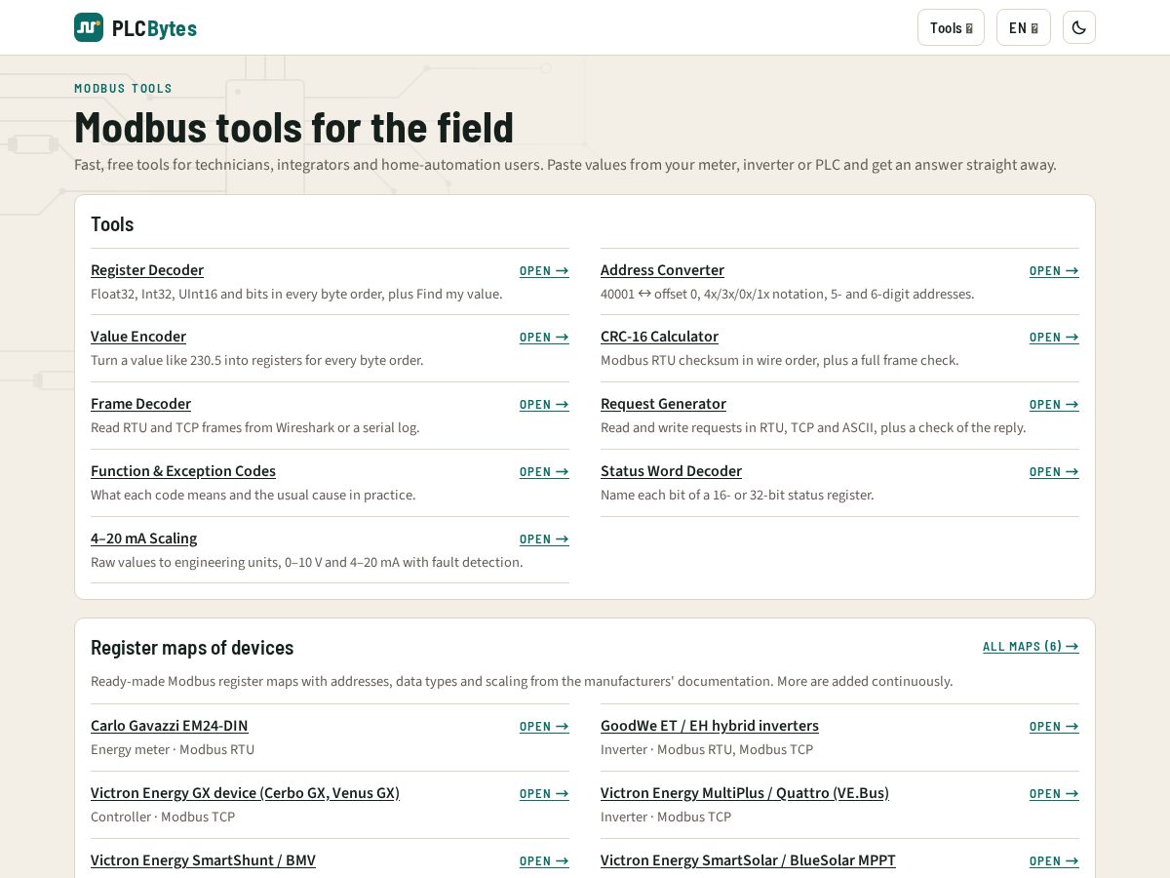Click the PLCBytes logo icon

[x=89, y=27]
